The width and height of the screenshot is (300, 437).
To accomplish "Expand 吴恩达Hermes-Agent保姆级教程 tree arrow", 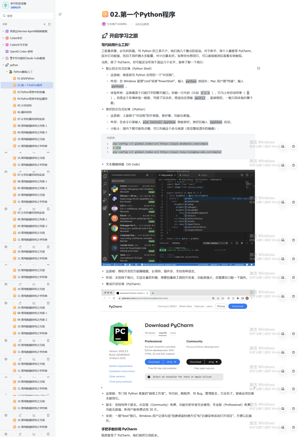I will coord(3,31).
